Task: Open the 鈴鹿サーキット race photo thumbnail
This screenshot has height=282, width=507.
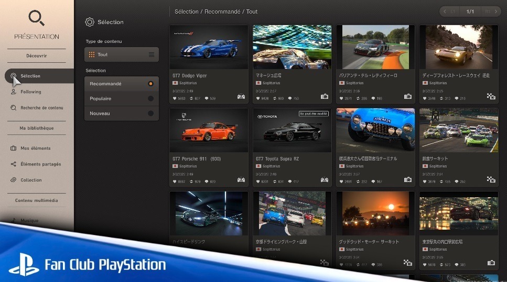Action: (x=459, y=130)
